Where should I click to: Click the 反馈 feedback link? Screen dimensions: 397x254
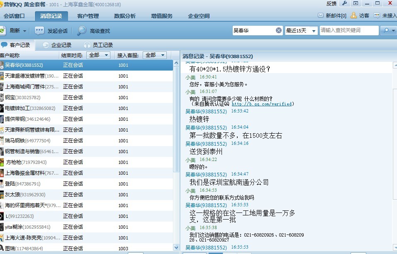(x=331, y=4)
